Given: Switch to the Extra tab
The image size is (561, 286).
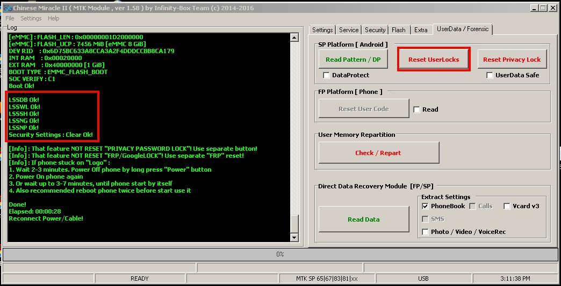Looking at the screenshot, I should click(x=421, y=30).
